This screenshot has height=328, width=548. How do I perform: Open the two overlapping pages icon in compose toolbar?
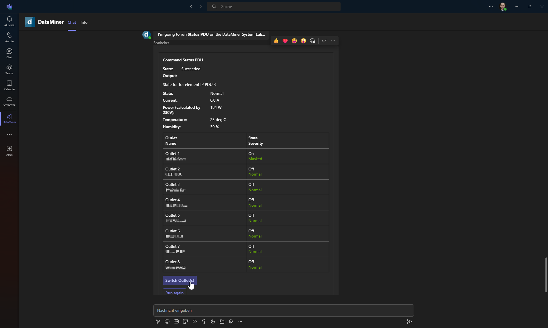pos(222,321)
